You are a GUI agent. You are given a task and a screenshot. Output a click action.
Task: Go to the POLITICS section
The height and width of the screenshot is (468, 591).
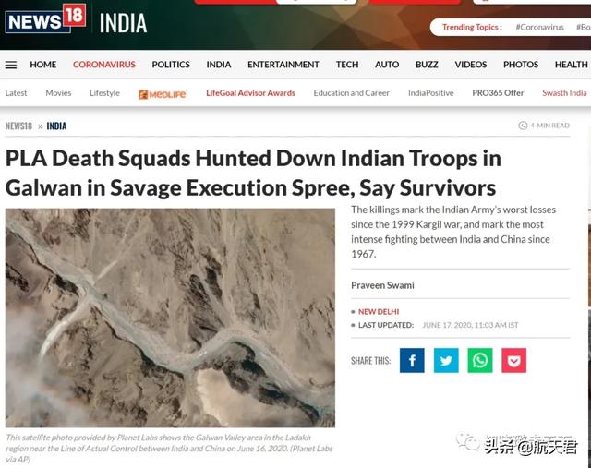pos(171,65)
